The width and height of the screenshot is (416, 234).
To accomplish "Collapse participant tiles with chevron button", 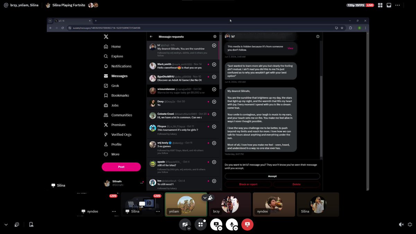I will coord(205,198).
